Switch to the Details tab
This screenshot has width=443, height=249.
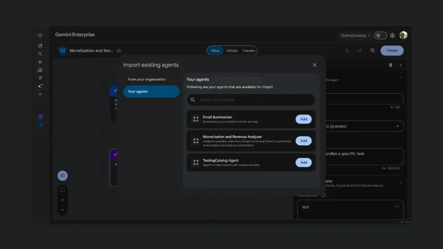(x=232, y=50)
